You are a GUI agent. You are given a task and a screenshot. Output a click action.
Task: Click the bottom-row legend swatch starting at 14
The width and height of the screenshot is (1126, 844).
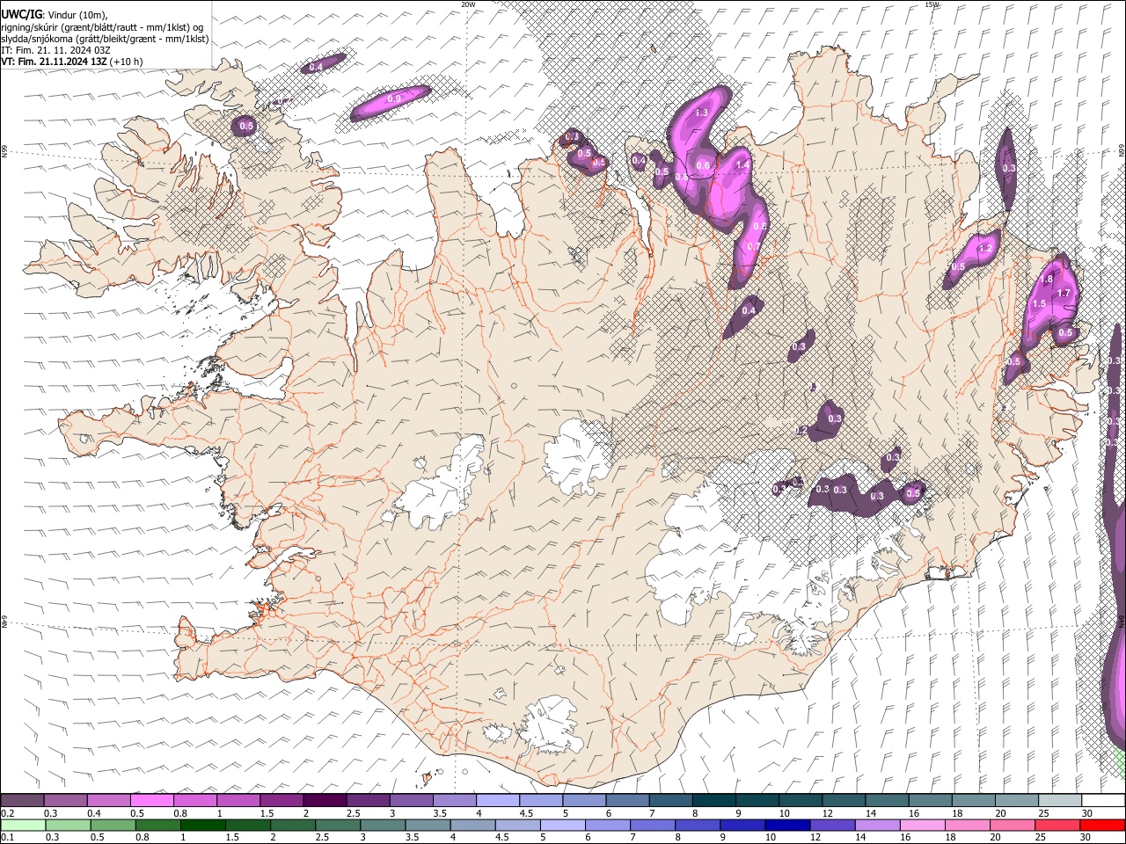point(877,825)
